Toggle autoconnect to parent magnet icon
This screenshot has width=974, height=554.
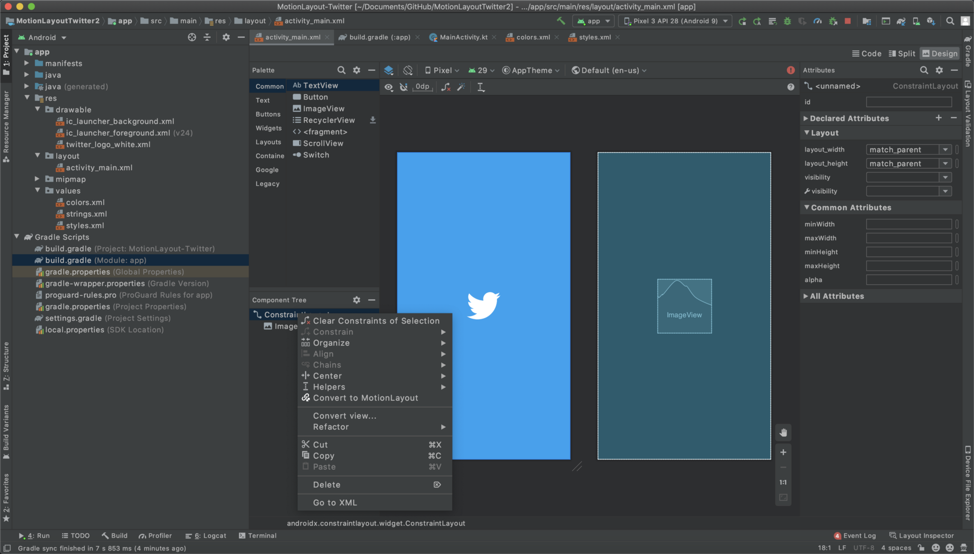click(404, 87)
